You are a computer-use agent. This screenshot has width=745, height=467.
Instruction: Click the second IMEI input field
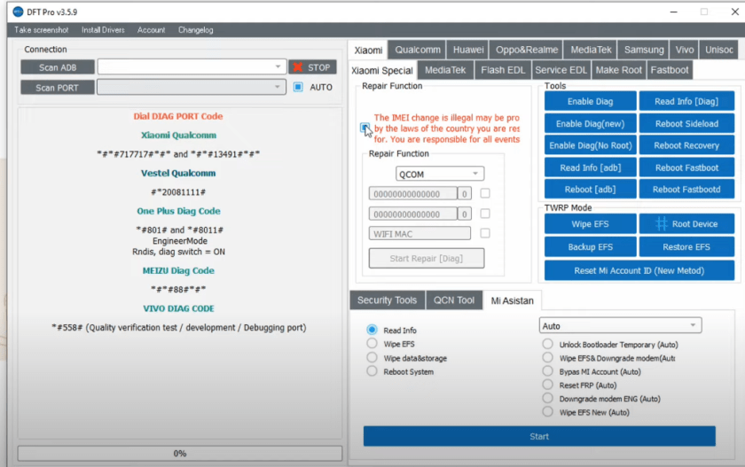(413, 214)
